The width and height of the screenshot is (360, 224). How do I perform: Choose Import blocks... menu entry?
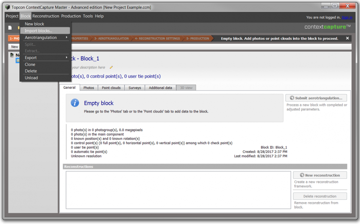click(45, 31)
